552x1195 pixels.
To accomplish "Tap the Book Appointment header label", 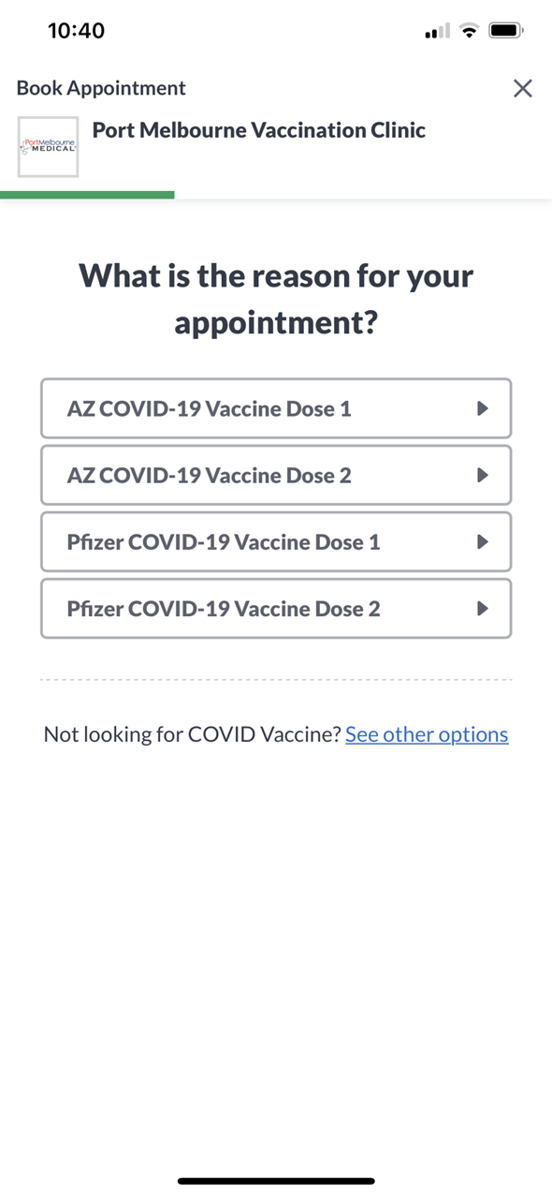I will point(101,88).
